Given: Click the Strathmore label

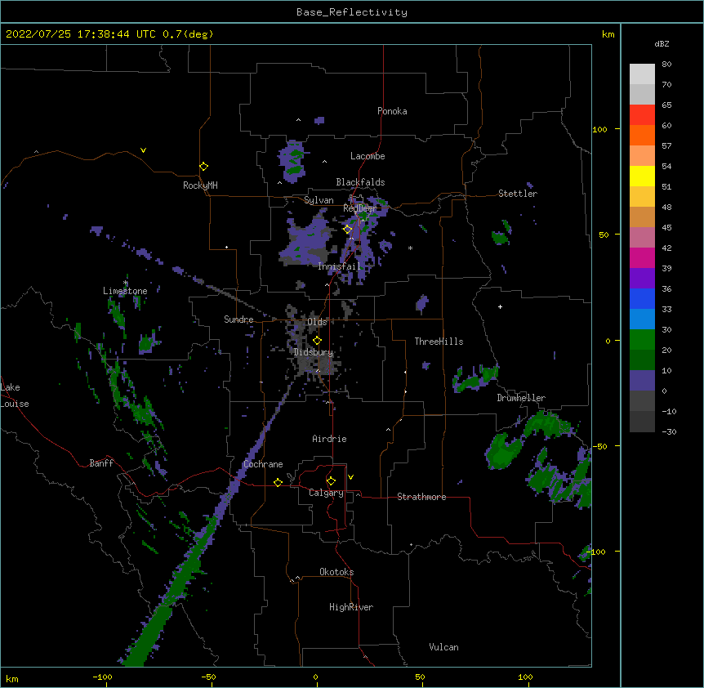Looking at the screenshot, I should point(421,497).
